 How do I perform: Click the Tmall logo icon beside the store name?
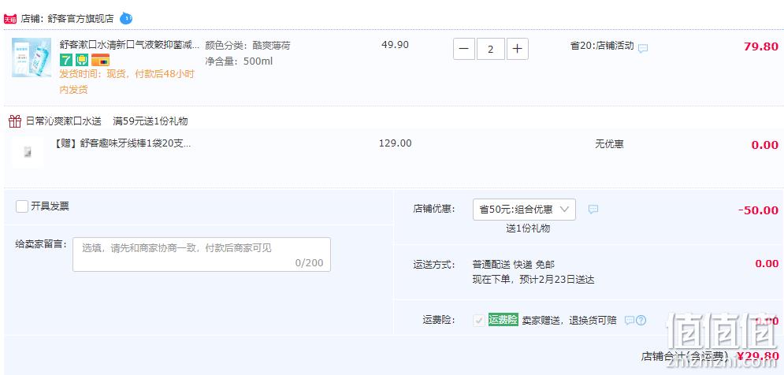[x=10, y=20]
